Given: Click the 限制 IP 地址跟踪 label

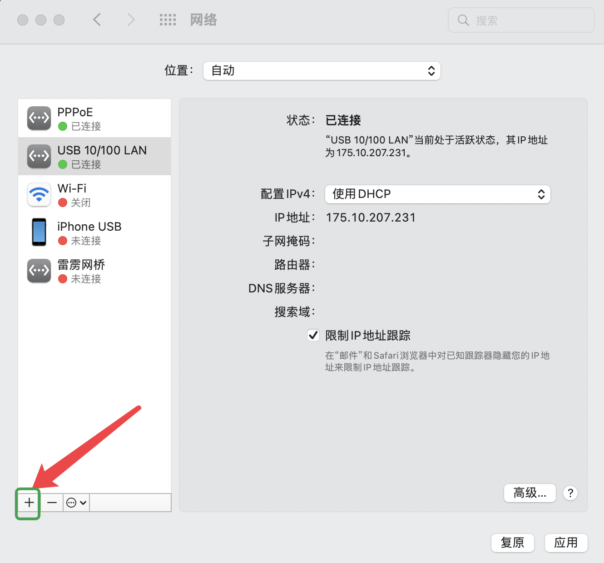Looking at the screenshot, I should tap(368, 336).
